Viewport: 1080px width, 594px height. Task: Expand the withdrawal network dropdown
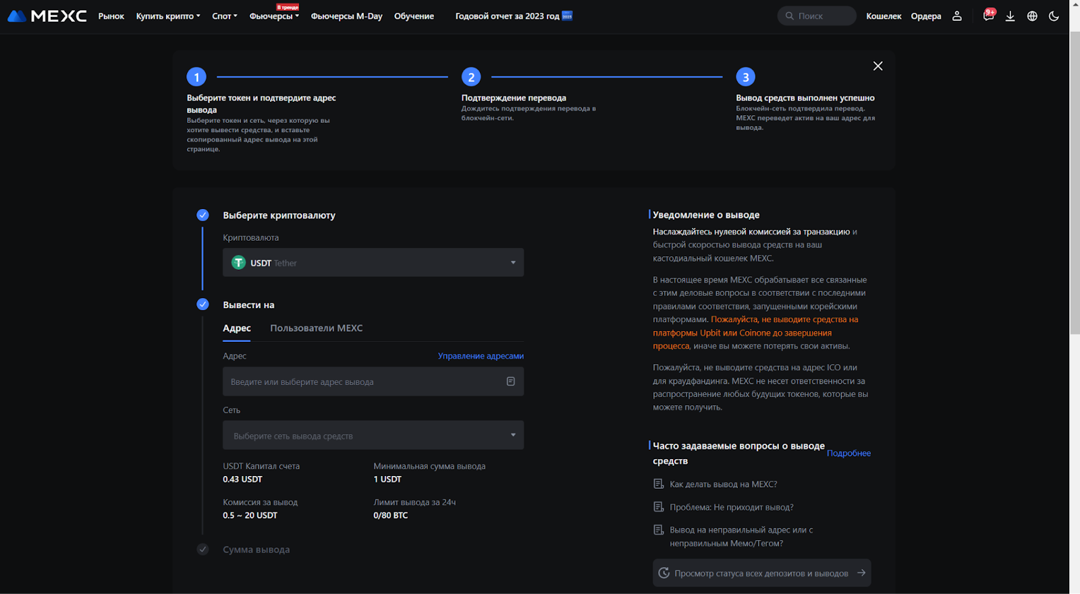pyautogui.click(x=373, y=436)
